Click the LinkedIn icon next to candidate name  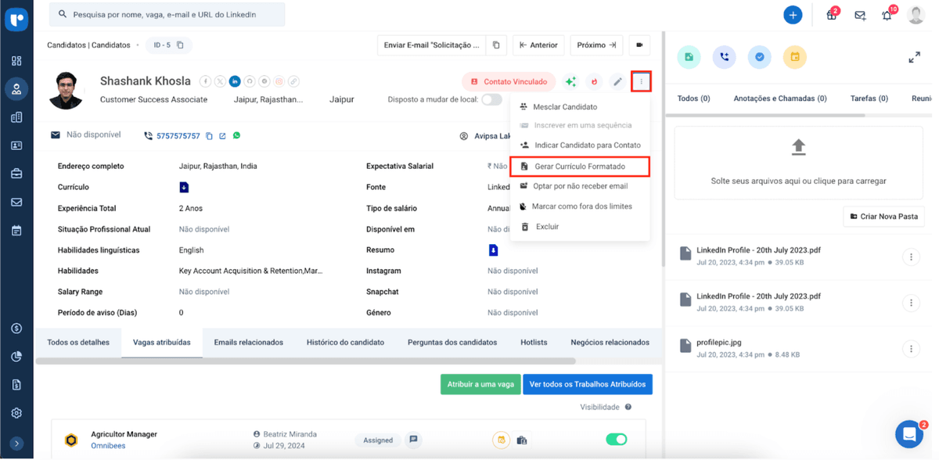235,81
